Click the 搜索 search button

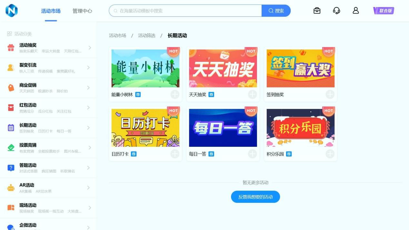(276, 11)
